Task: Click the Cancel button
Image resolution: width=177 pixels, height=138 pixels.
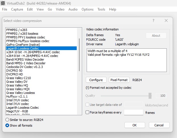Action: coord(159,125)
